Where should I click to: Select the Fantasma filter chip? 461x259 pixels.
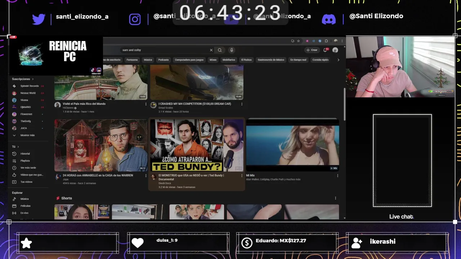132,60
